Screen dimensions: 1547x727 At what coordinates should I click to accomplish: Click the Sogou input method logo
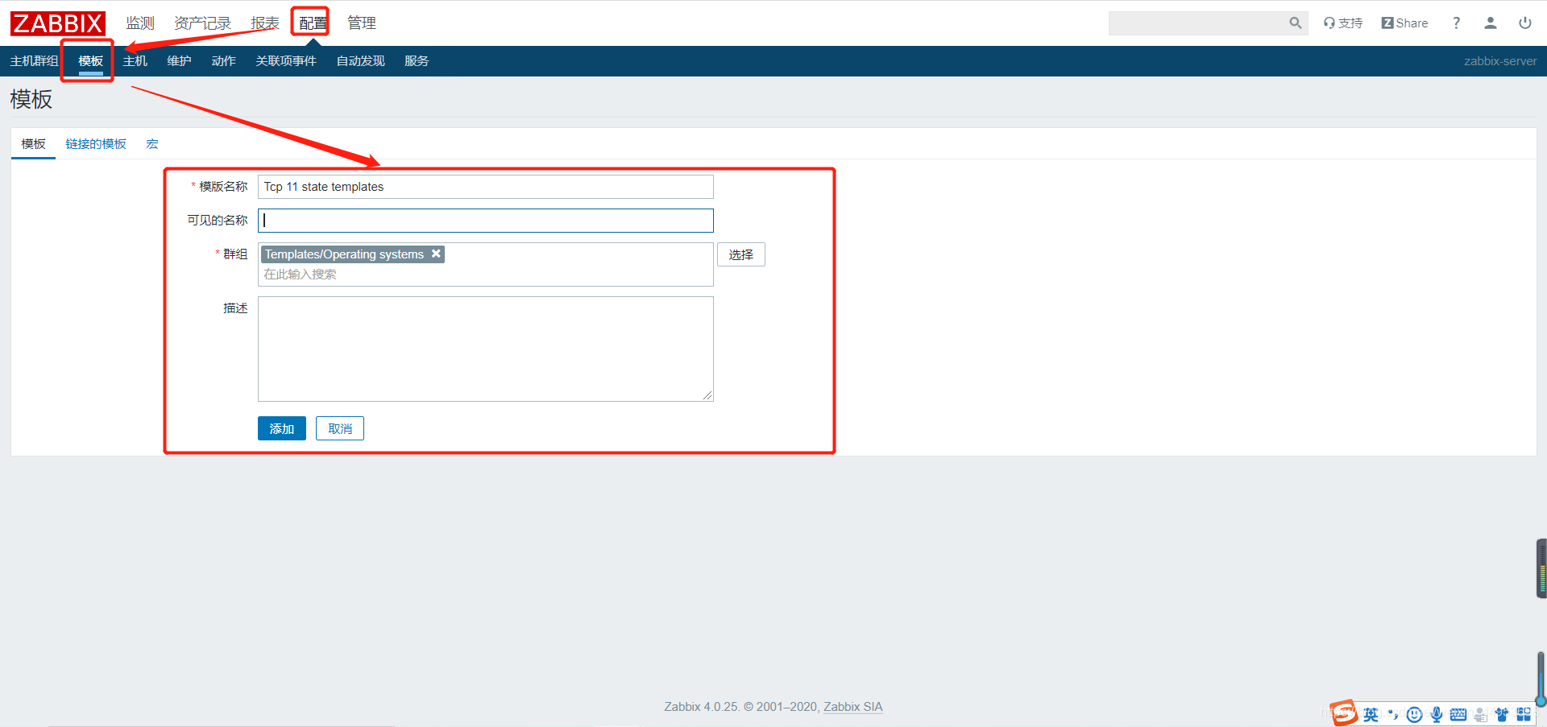click(x=1343, y=713)
